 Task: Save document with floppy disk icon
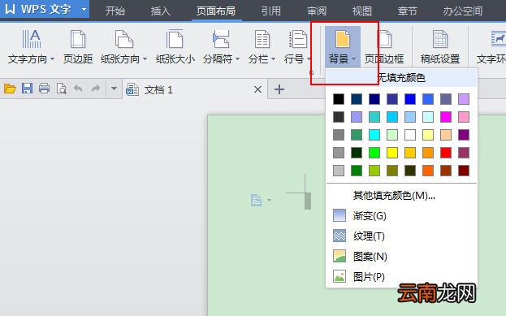(x=27, y=88)
